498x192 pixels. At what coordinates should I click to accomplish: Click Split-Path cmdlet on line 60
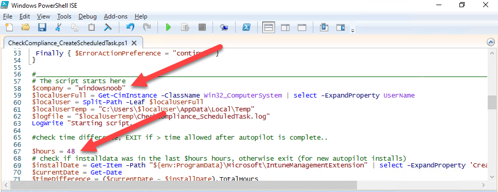click(102, 102)
